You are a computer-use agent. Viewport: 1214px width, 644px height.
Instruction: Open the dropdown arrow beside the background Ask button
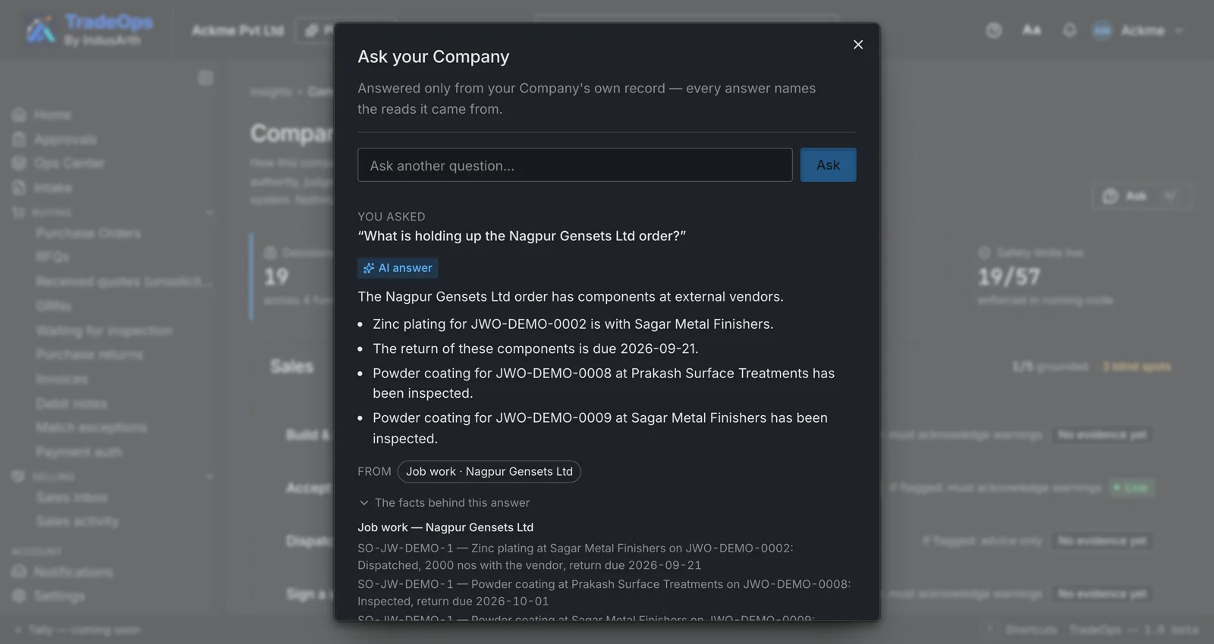point(1171,196)
